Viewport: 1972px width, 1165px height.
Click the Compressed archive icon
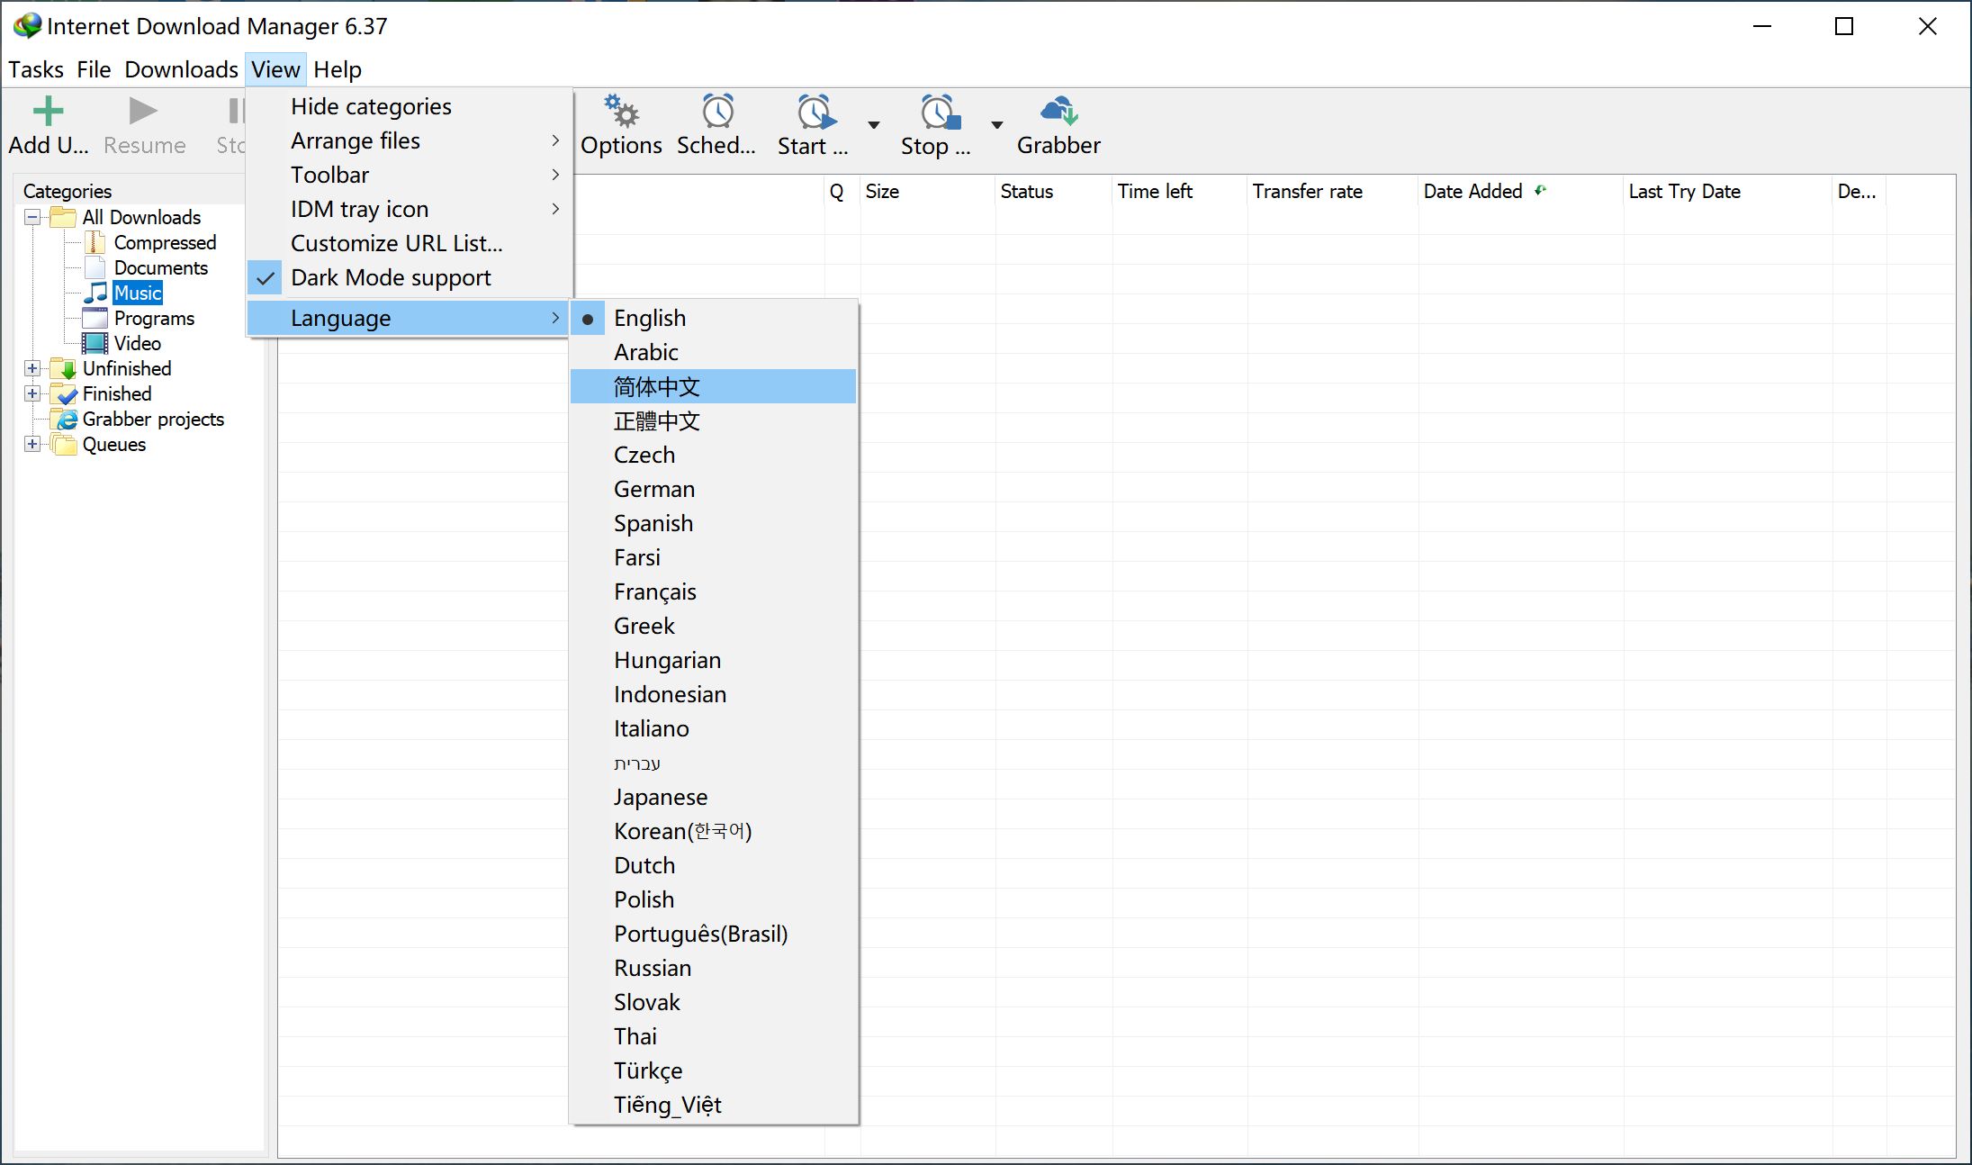tap(95, 242)
